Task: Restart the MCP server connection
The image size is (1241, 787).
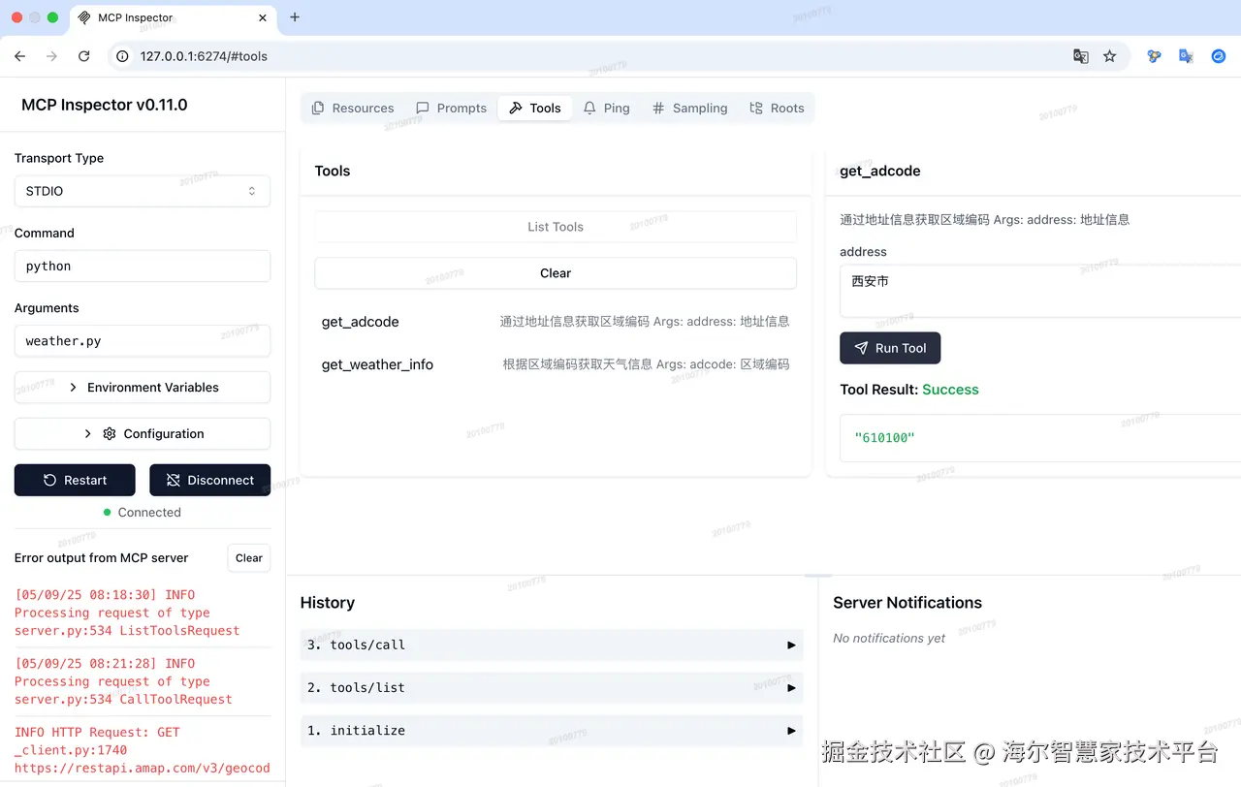Action: coord(75,481)
